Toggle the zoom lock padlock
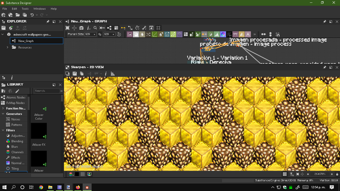This screenshot has width=340, height=191. pyautogui.click(x=337, y=174)
